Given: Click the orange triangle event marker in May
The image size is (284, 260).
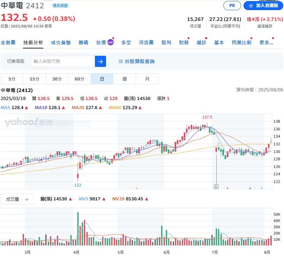Looking at the screenshot, I should tap(137, 188).
